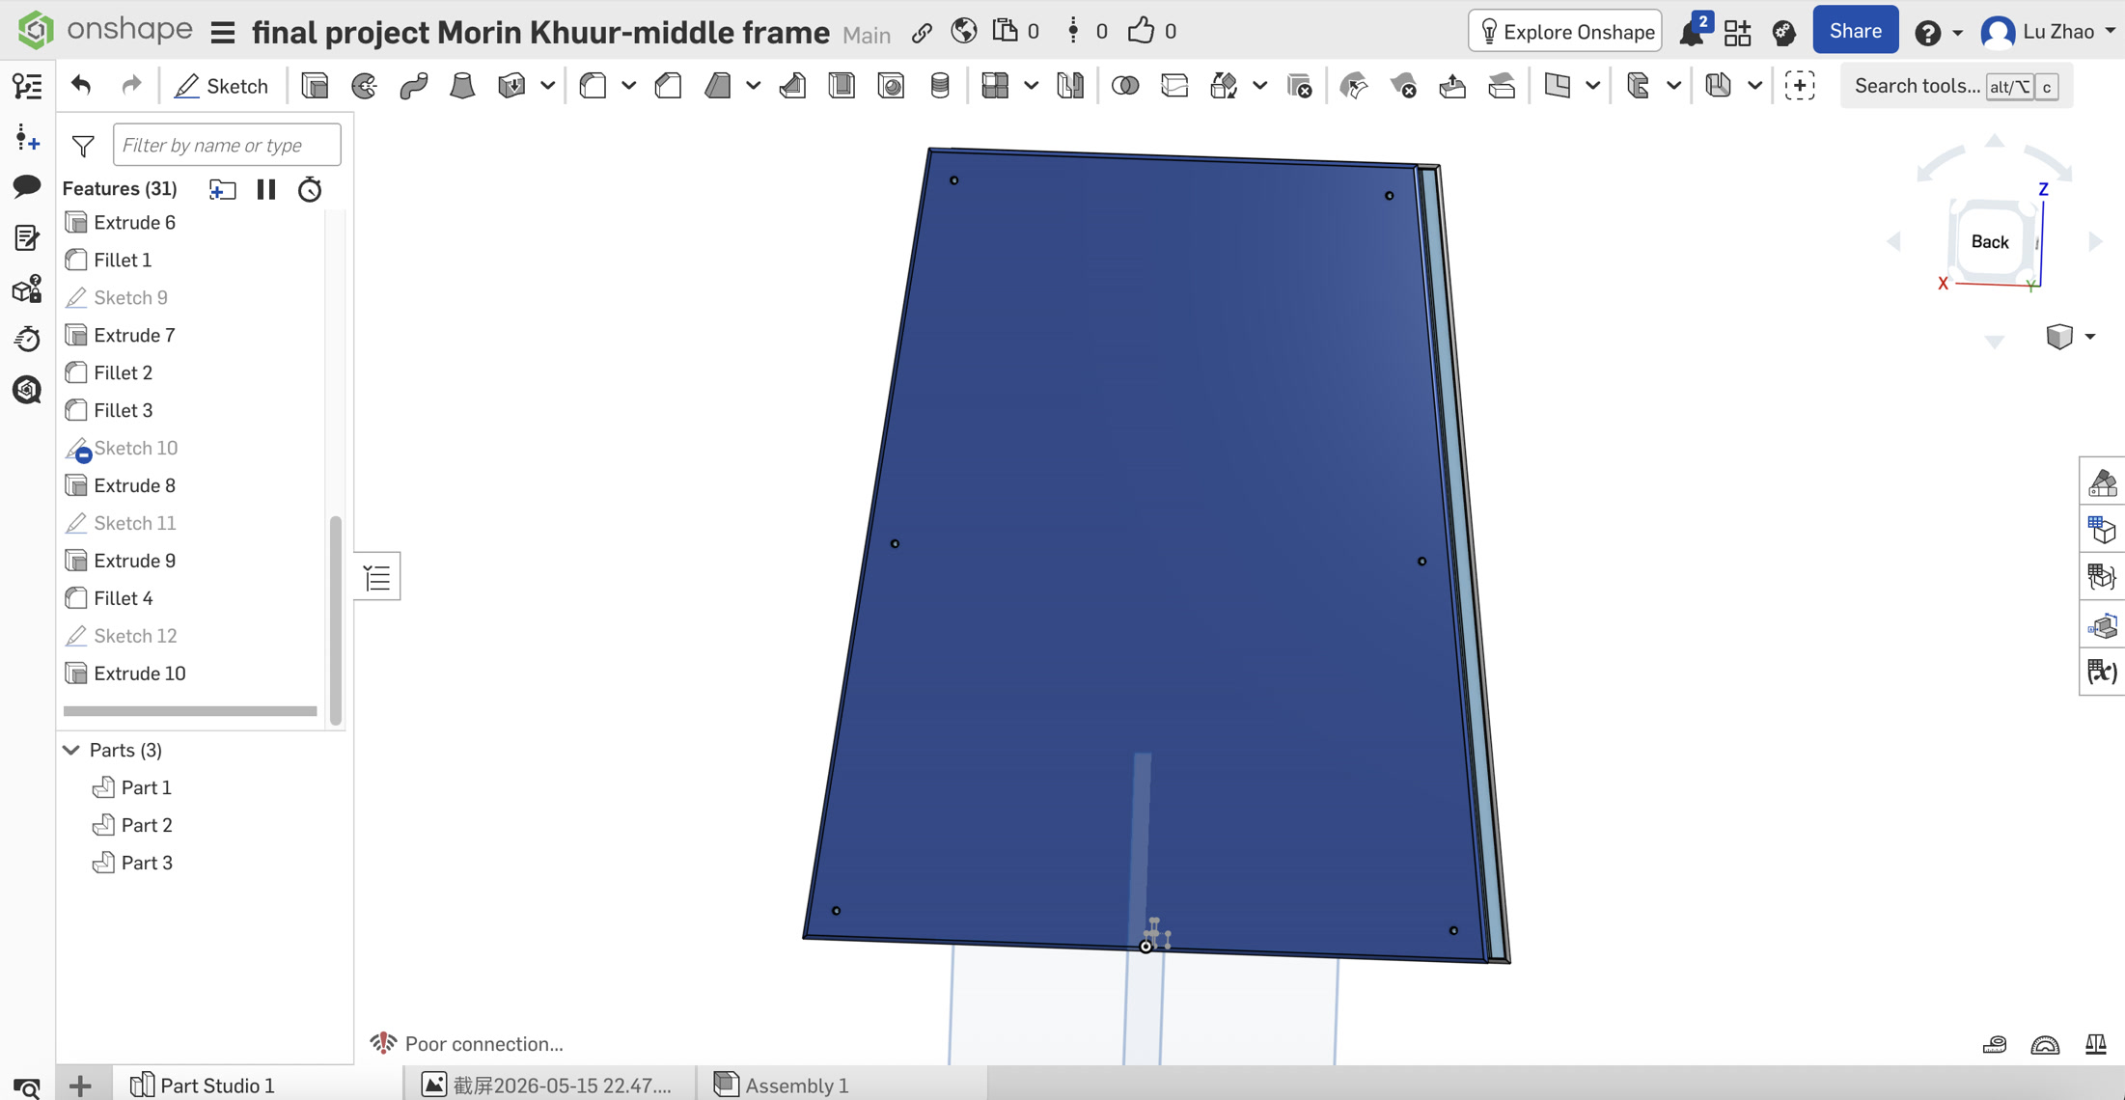Screen dimensions: 2125x1100
Task: Add new tab with plus button
Action: tap(81, 1086)
